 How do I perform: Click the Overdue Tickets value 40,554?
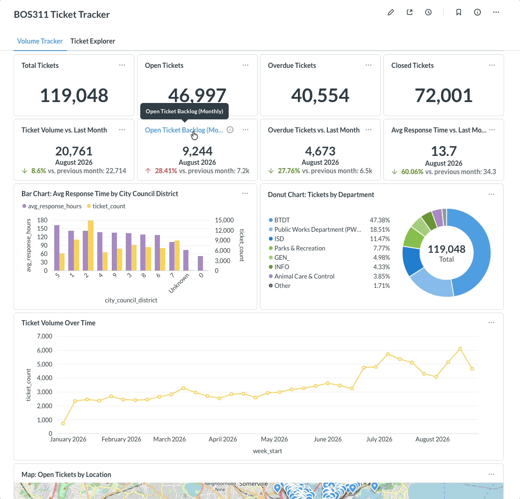tap(320, 95)
